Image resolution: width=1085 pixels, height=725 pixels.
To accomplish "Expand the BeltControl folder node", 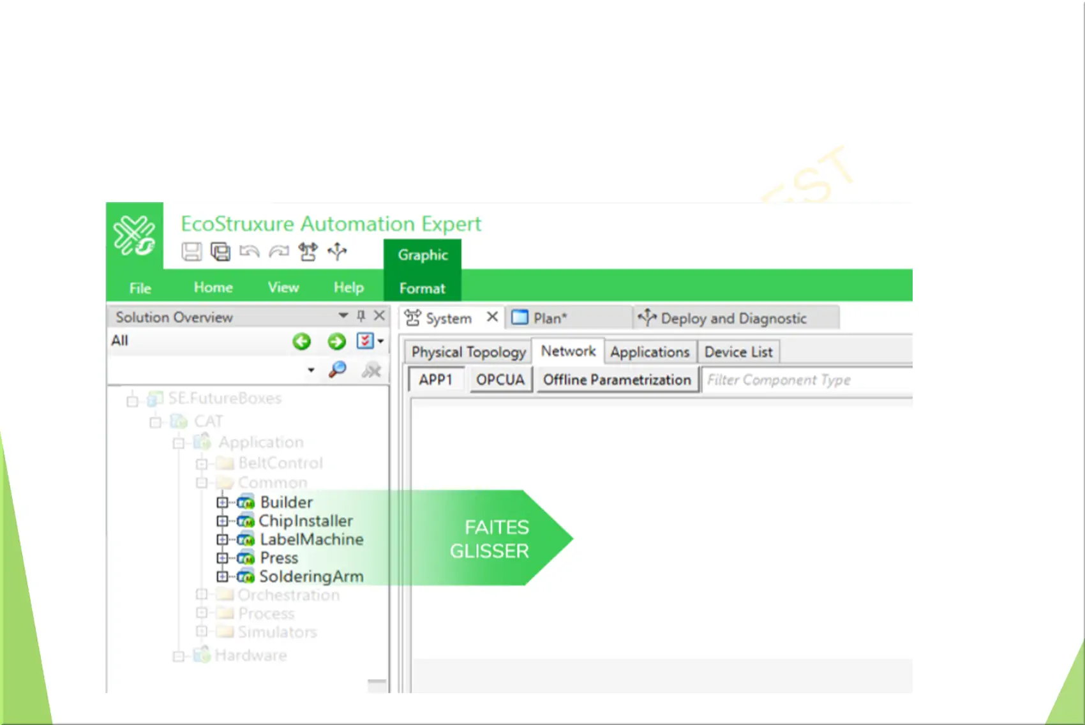I will coord(202,464).
